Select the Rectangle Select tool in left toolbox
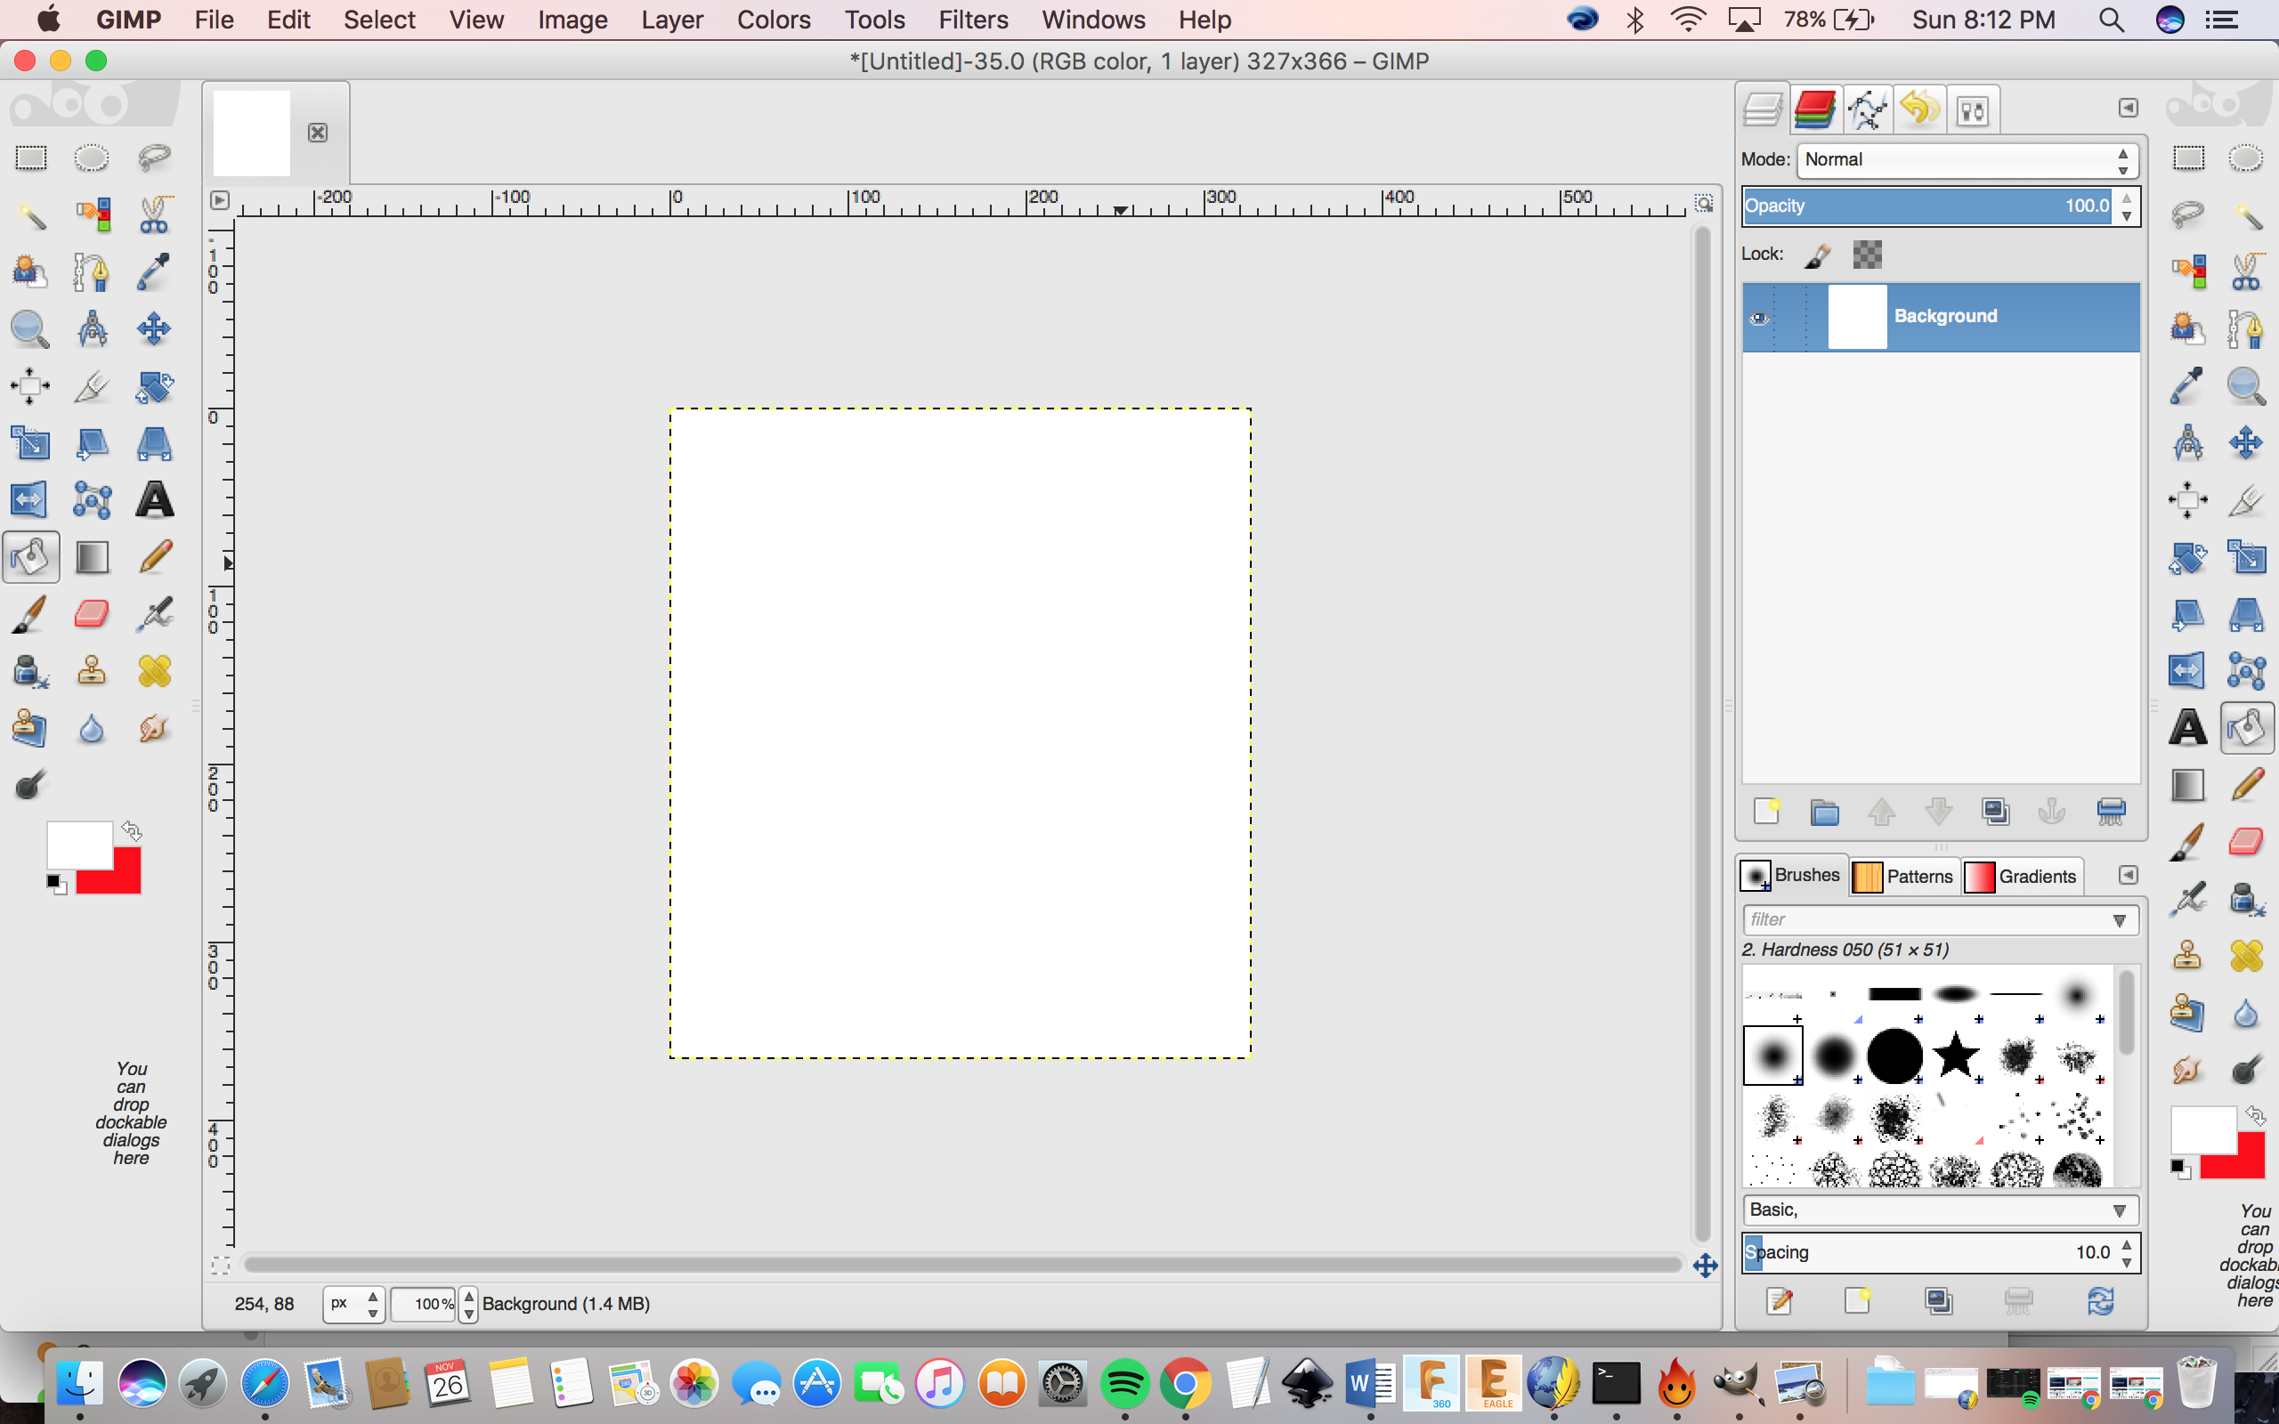The height and width of the screenshot is (1424, 2279). coord(30,158)
